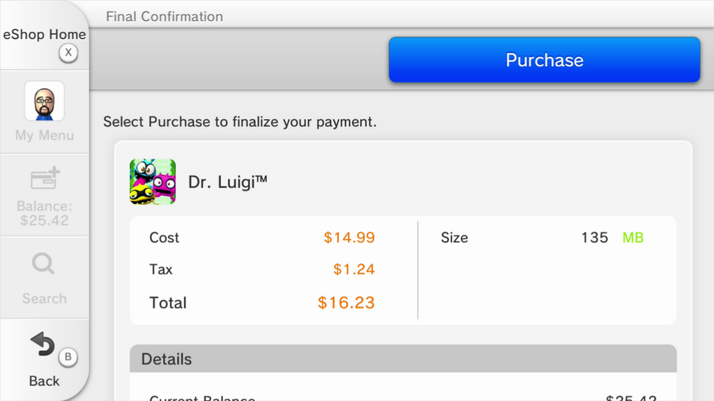
Task: Open the eShop Home tab
Action: (45, 35)
